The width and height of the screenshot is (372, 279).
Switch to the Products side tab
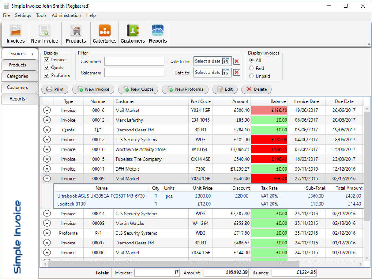tap(20, 65)
